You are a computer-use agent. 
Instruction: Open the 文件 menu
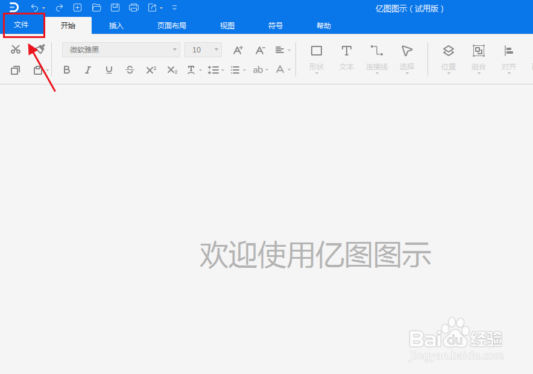click(21, 25)
